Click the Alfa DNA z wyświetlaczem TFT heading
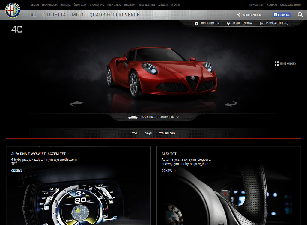 click(x=38, y=154)
